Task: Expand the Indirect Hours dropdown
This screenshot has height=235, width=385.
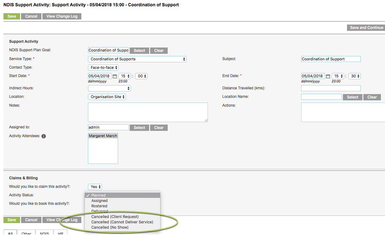Action: (x=109, y=88)
